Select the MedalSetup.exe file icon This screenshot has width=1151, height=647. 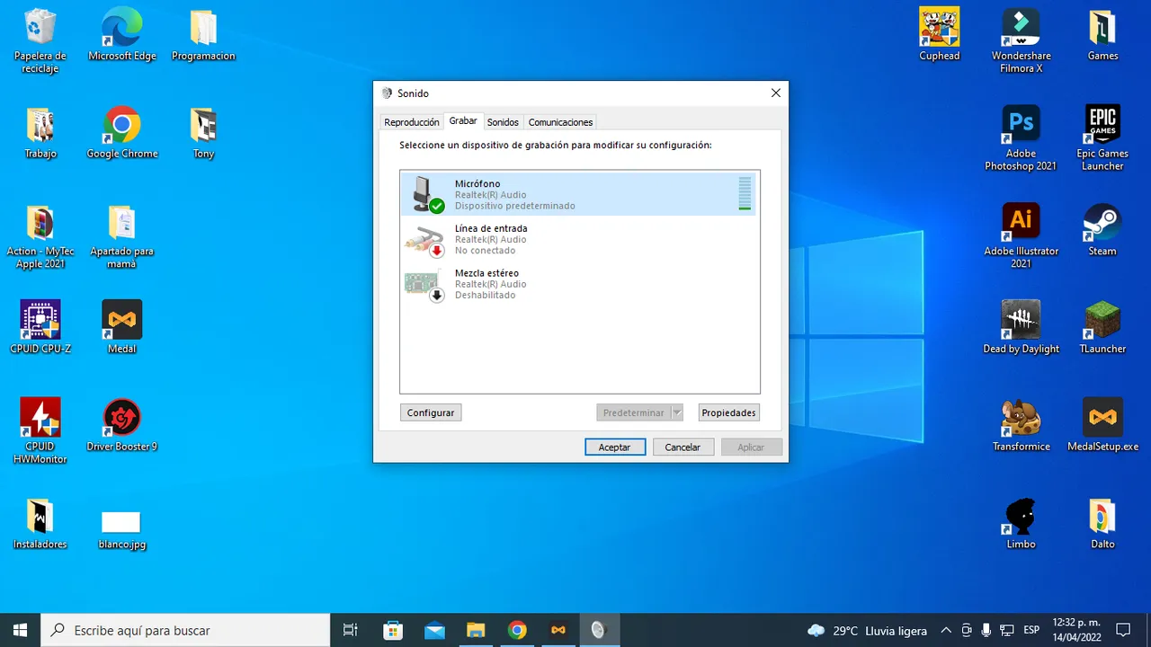coord(1102,426)
